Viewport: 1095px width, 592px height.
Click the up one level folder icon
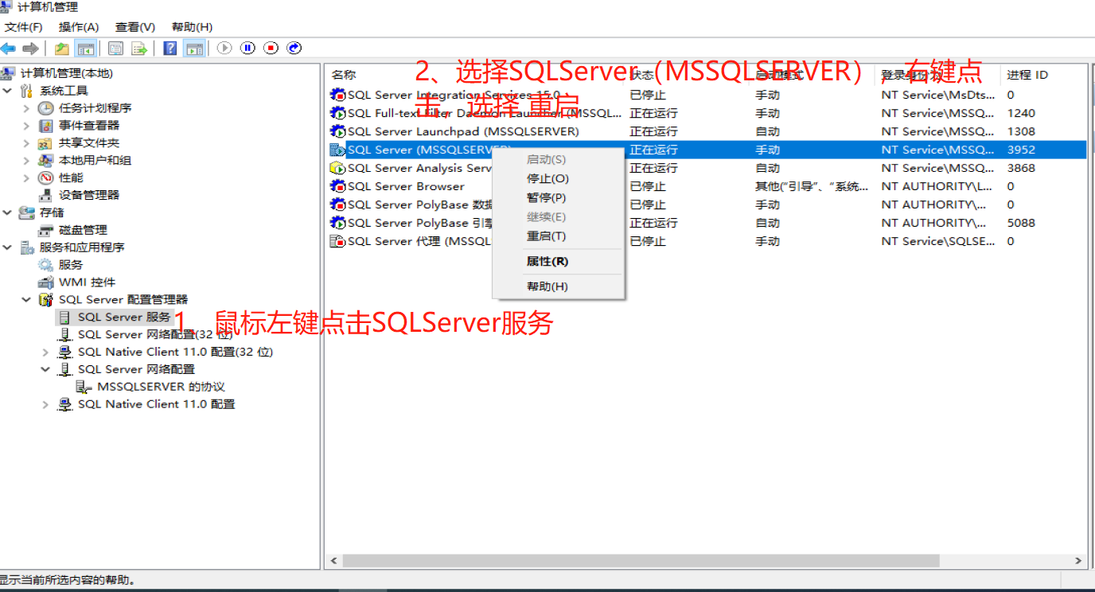[x=61, y=49]
